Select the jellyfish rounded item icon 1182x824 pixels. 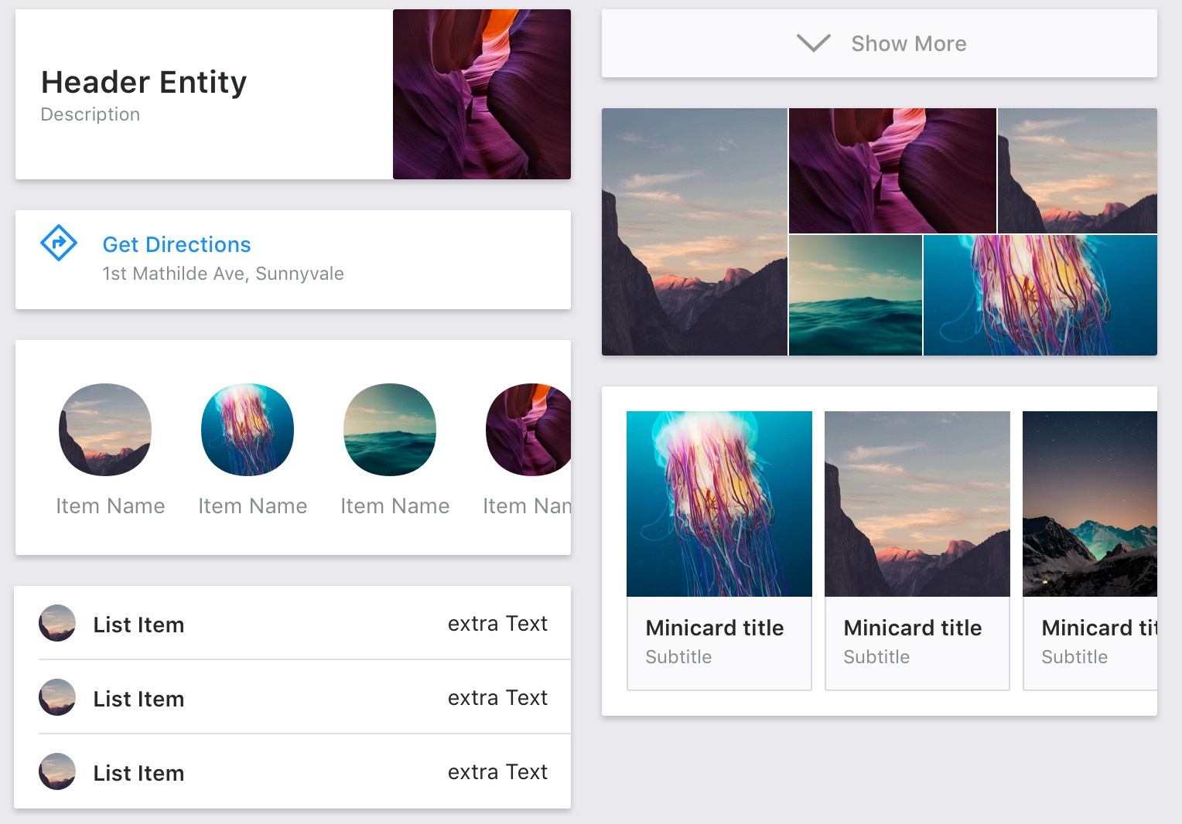click(x=248, y=430)
